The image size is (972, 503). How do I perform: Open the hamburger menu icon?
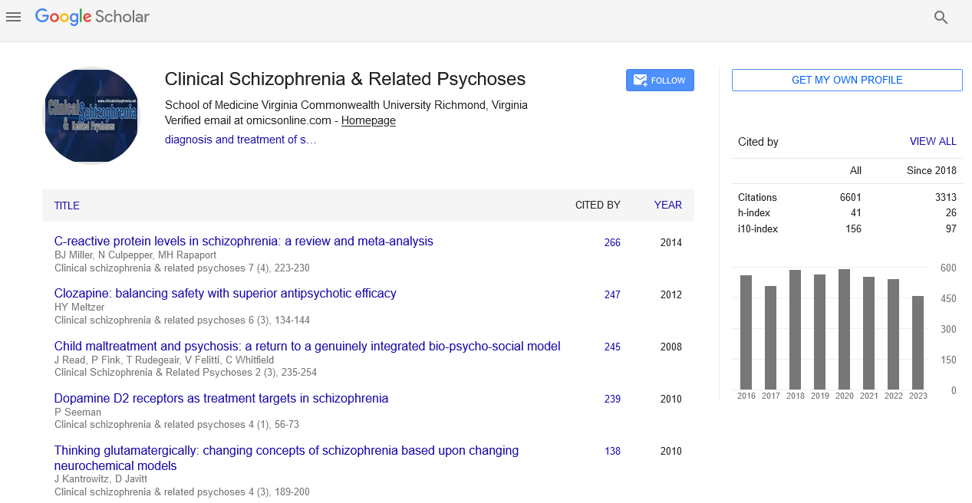coord(13,17)
